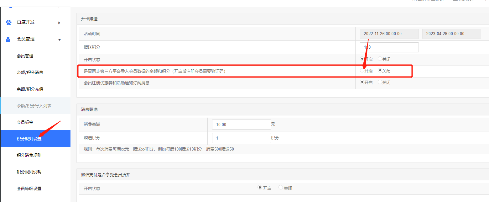Click the 微信支付是否享受会员折扣 header
The image size is (489, 202).
pyautogui.click(x=106, y=175)
